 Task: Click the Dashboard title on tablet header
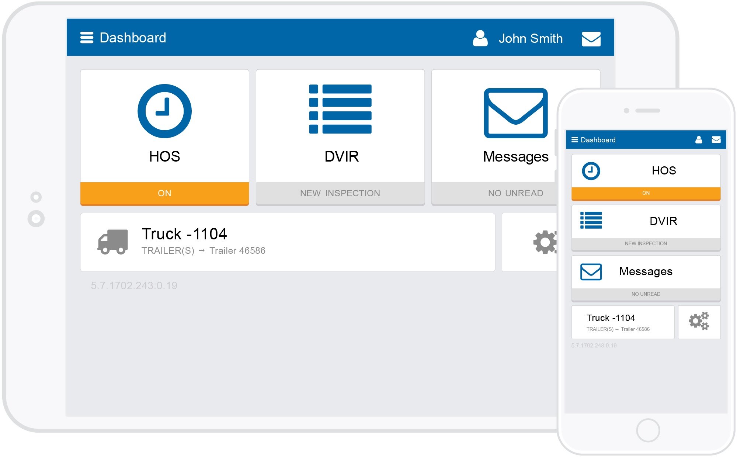(133, 38)
